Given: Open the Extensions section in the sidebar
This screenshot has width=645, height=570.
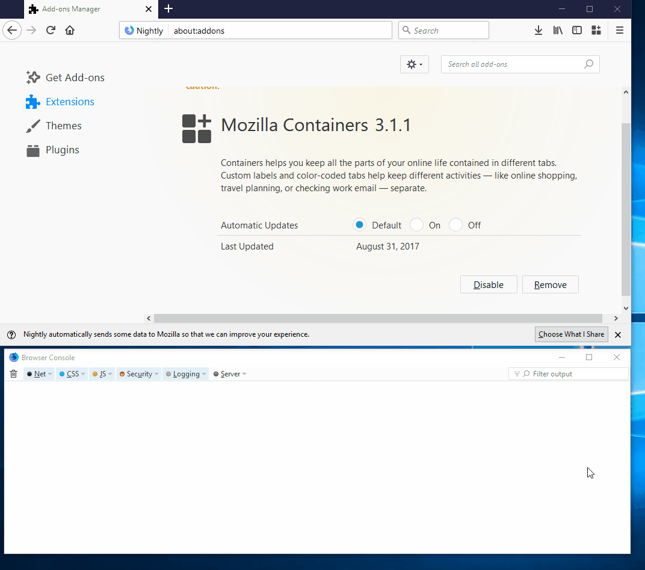Looking at the screenshot, I should click(70, 102).
